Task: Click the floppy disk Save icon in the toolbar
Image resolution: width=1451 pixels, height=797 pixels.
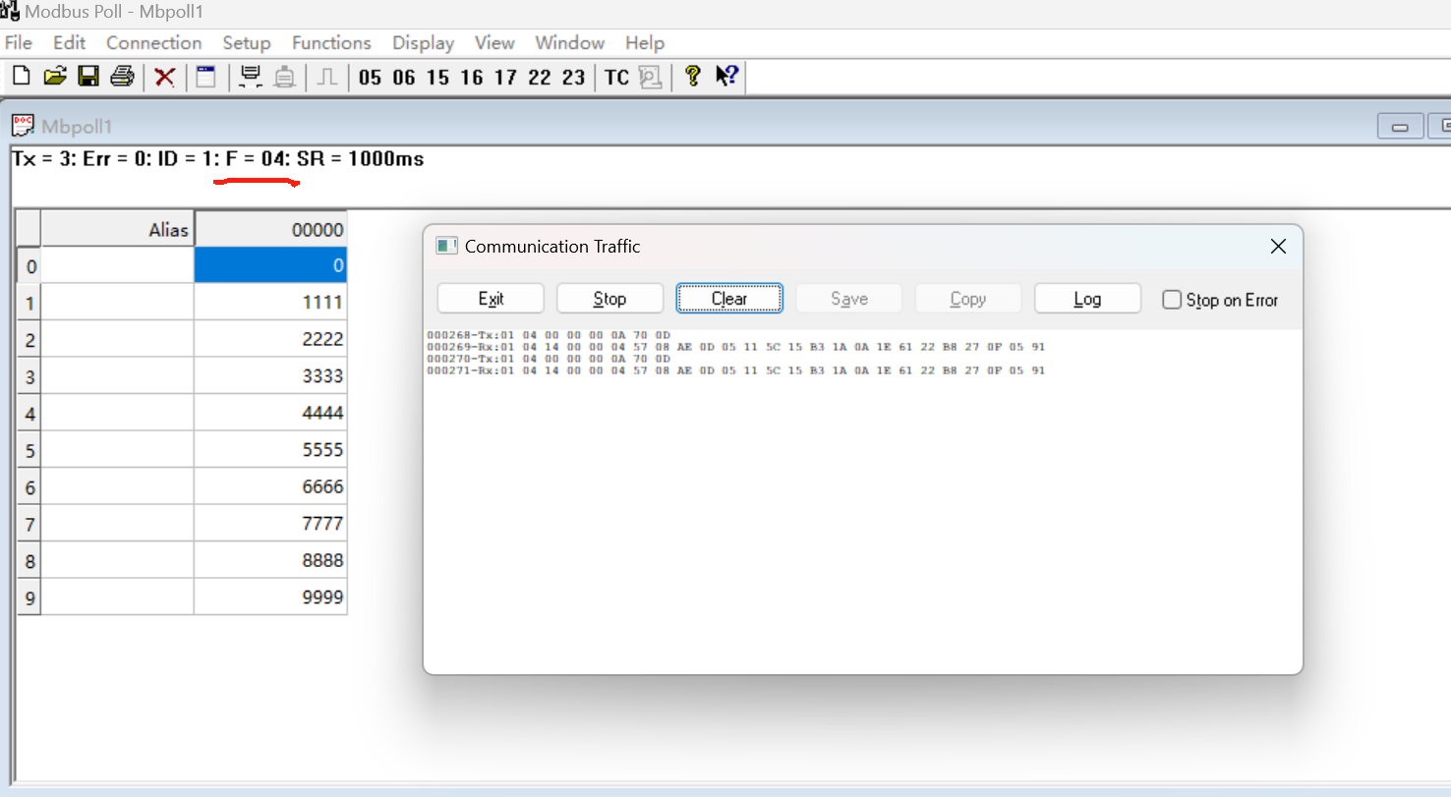Action: point(88,77)
